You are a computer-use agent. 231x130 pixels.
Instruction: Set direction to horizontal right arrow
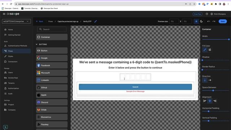(210, 80)
